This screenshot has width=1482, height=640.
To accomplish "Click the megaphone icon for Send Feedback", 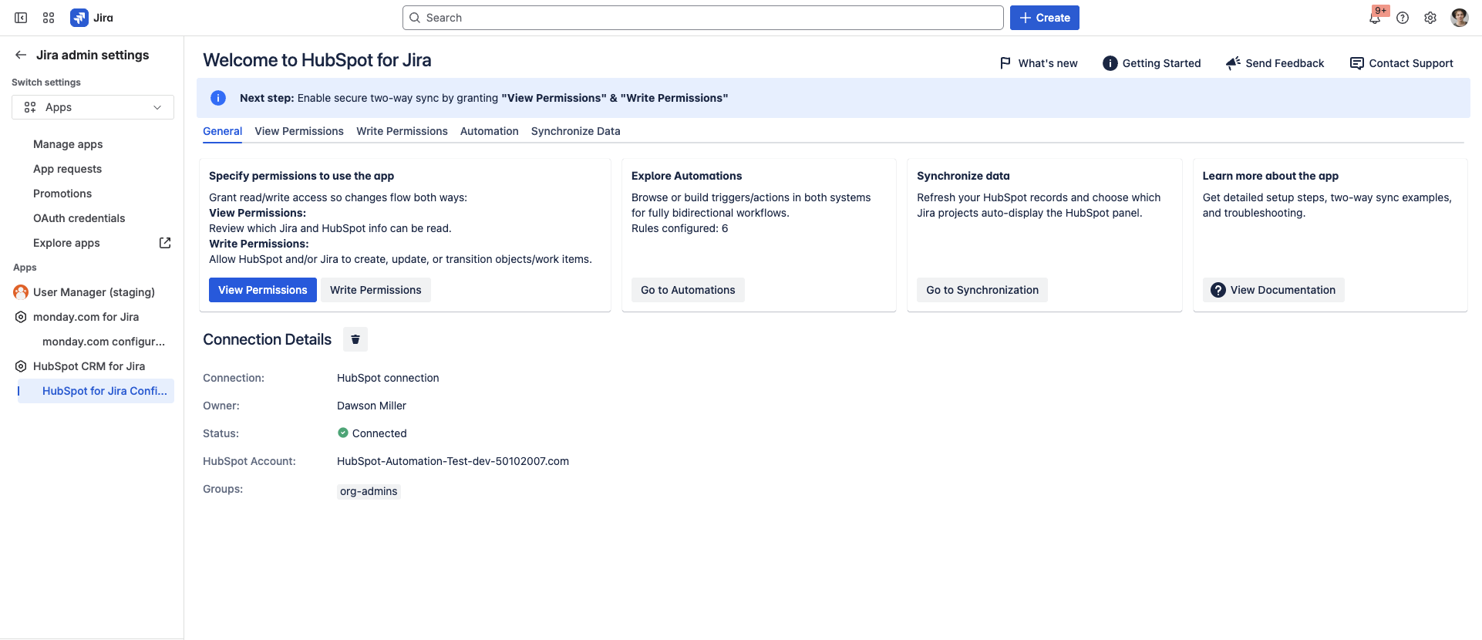I will [x=1233, y=63].
